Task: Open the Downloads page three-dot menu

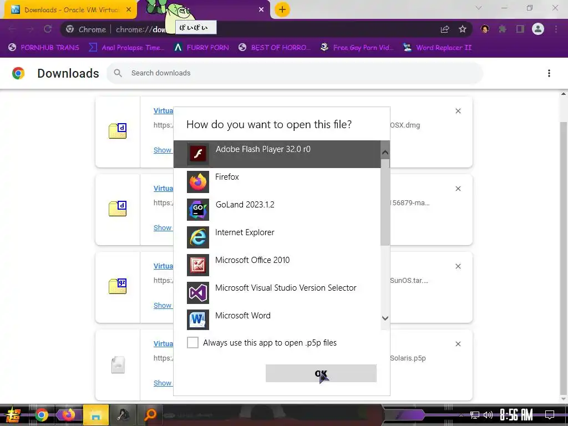Action: click(549, 73)
